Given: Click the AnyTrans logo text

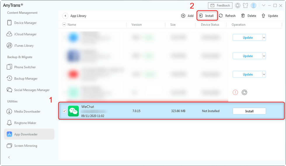Looking at the screenshot, I should pos(13,5).
